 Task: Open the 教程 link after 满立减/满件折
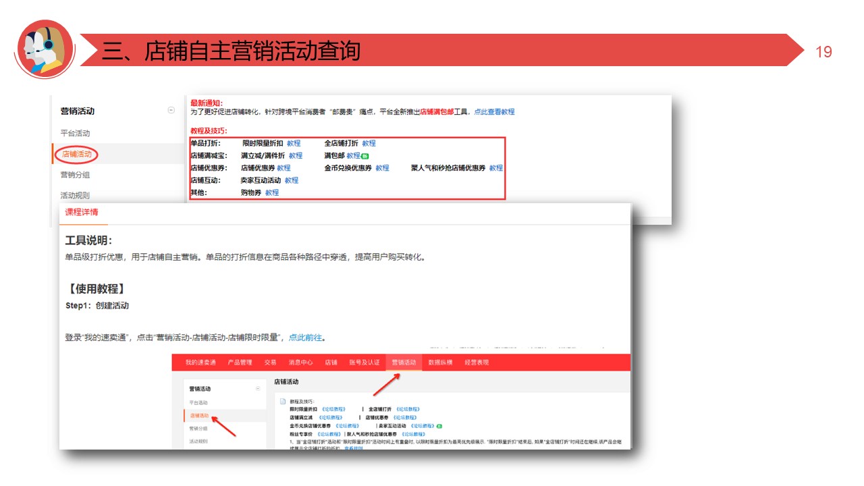pyautogui.click(x=296, y=156)
